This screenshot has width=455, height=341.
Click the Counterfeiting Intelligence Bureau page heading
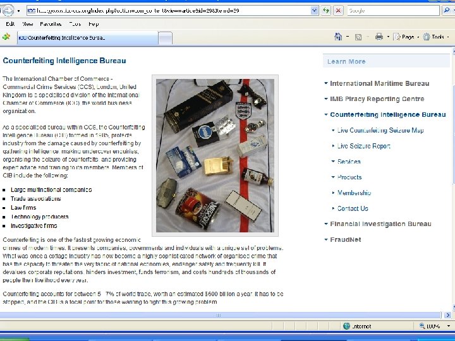(64, 61)
